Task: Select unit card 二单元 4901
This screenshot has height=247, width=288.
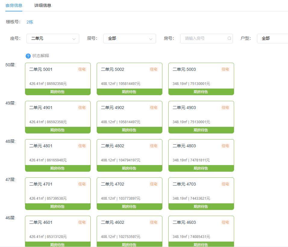Action: 58,117
